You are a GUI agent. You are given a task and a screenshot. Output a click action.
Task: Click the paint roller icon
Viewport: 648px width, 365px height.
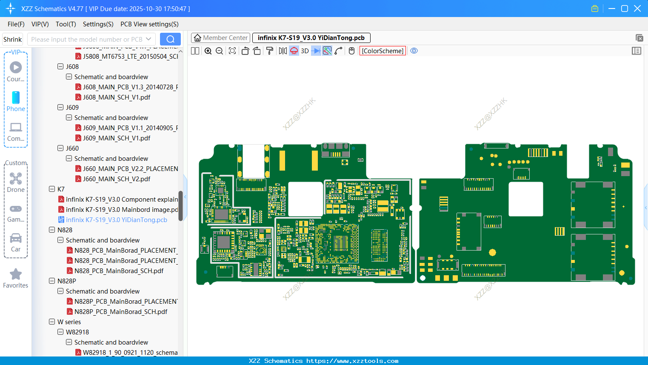coord(270,51)
